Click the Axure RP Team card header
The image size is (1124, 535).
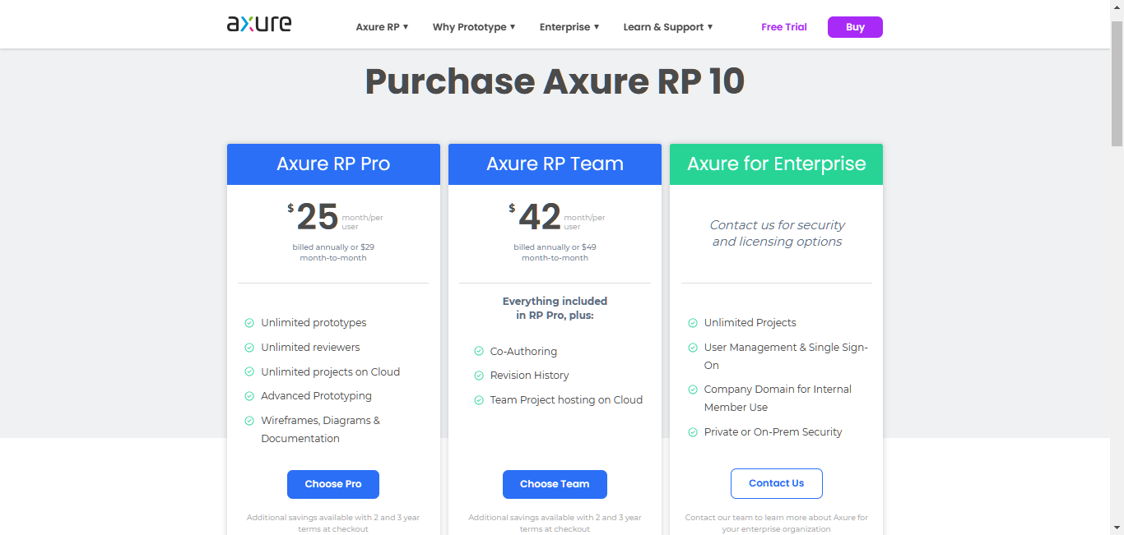tap(555, 164)
